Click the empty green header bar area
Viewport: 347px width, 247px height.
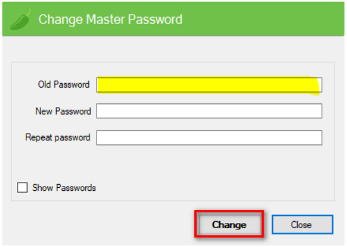[263, 20]
